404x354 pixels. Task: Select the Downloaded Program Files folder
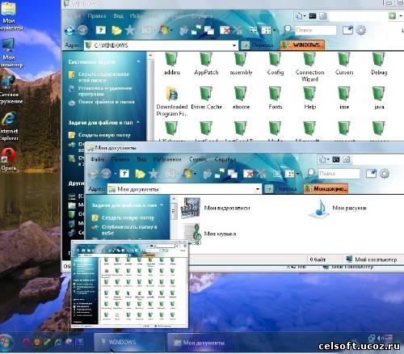[x=172, y=102]
